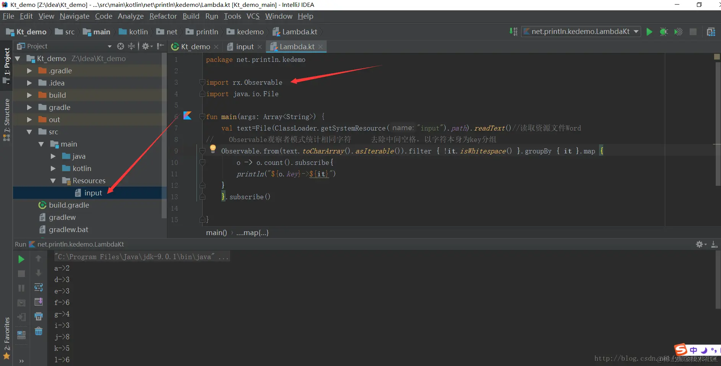Expand the out folder
The image size is (721, 366).
[x=29, y=120]
